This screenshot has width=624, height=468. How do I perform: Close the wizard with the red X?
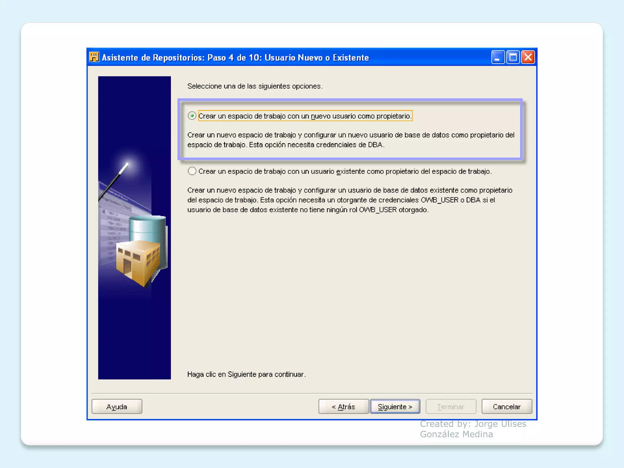pyautogui.click(x=528, y=57)
